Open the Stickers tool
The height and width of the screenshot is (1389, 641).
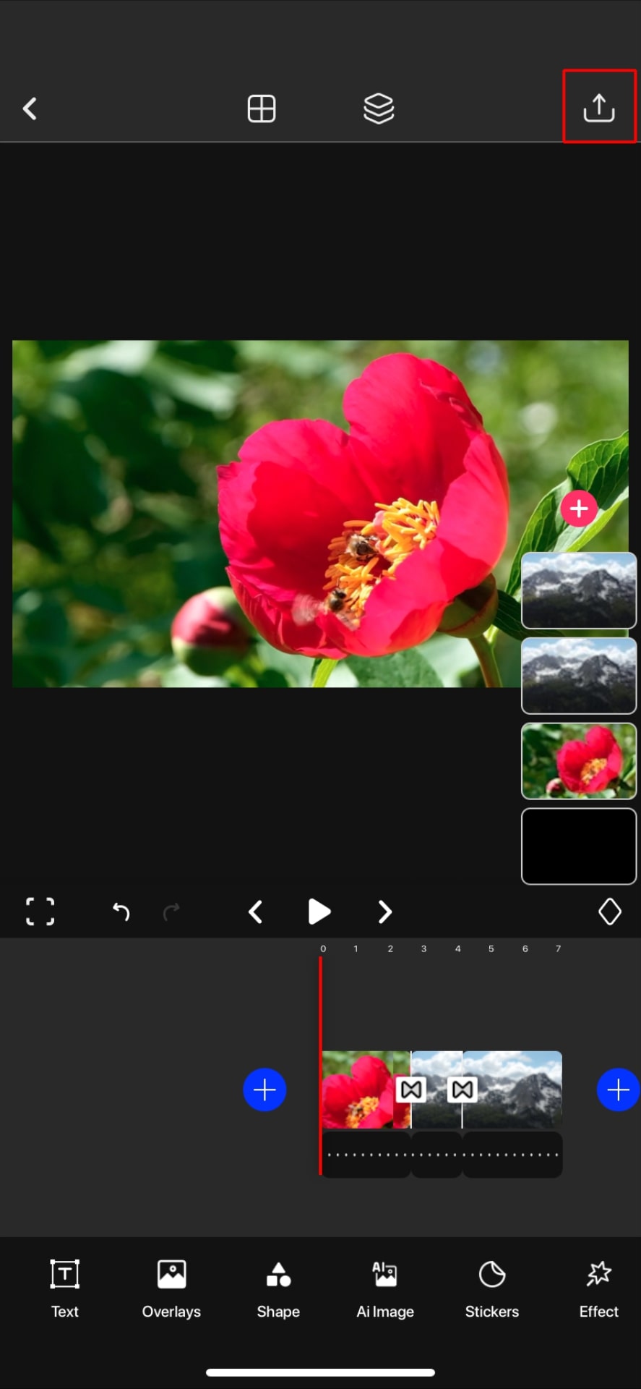(x=492, y=1288)
